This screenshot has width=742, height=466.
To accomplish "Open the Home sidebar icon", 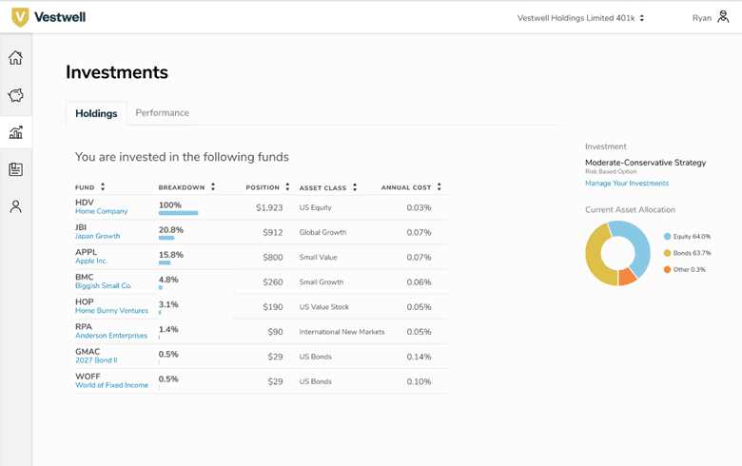I will pos(15,58).
